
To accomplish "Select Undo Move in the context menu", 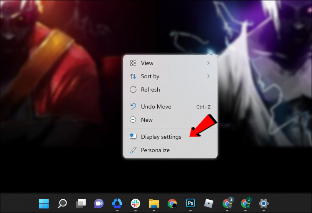I will pos(170,106).
